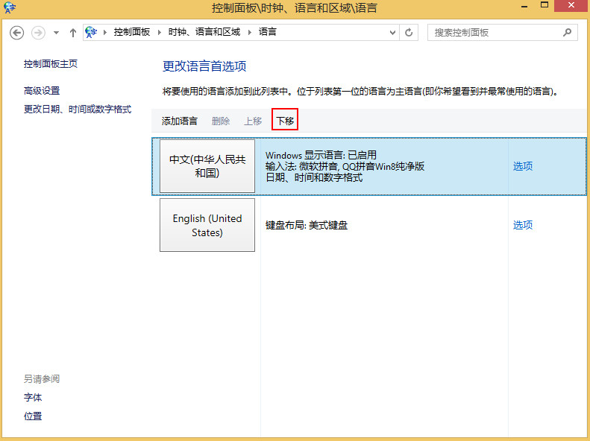Refresh the page with the refresh icon
Image resolution: width=590 pixels, height=441 pixels.
[x=409, y=33]
